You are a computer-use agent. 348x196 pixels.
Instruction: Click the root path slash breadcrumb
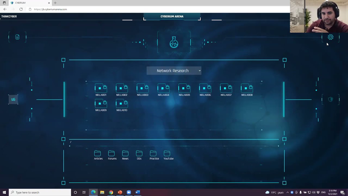pos(70,142)
